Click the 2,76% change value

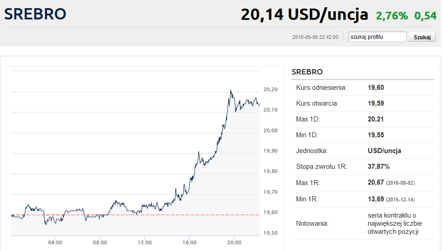click(x=392, y=16)
